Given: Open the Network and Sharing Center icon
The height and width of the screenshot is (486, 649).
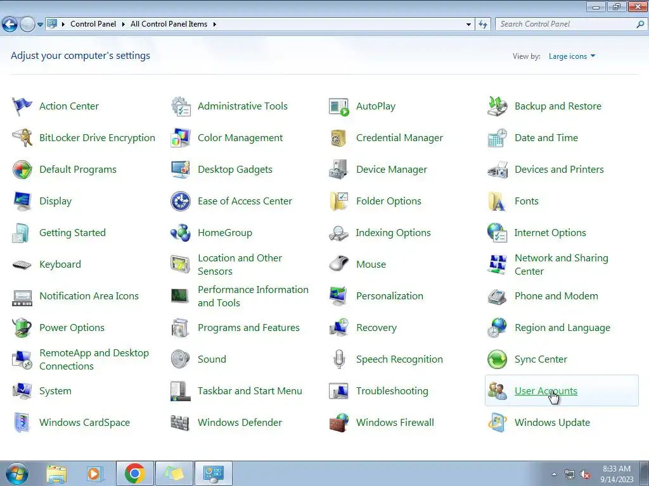Looking at the screenshot, I should [498, 265].
